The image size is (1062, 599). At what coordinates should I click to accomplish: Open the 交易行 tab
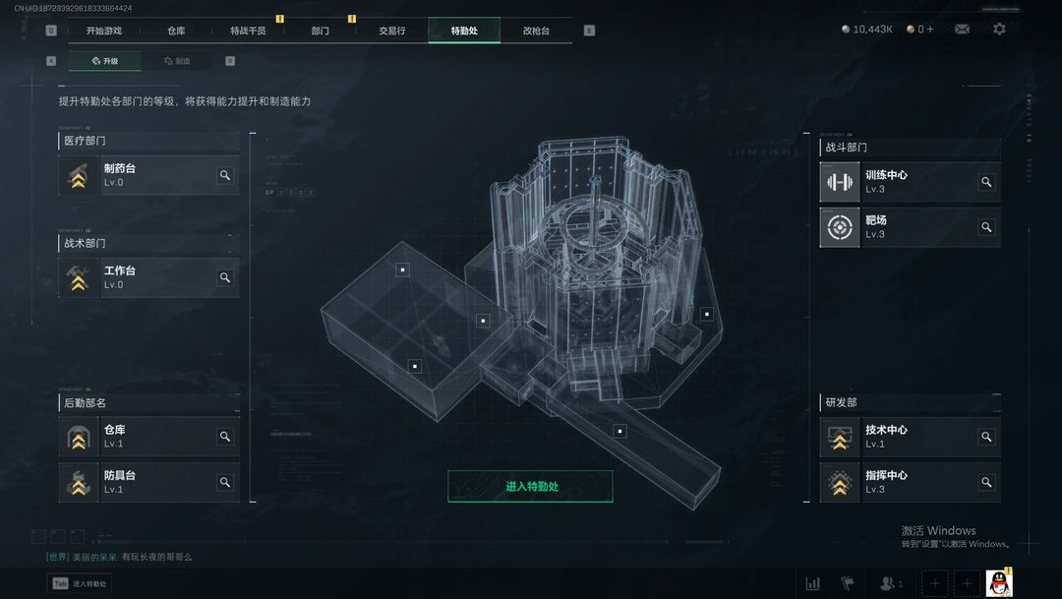pyautogui.click(x=392, y=30)
